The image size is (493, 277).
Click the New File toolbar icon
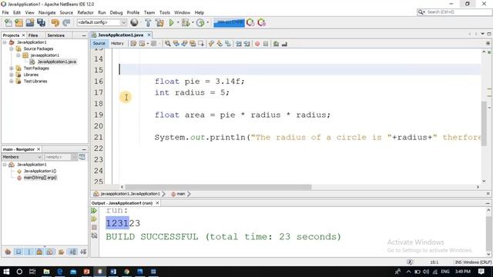pos(8,22)
